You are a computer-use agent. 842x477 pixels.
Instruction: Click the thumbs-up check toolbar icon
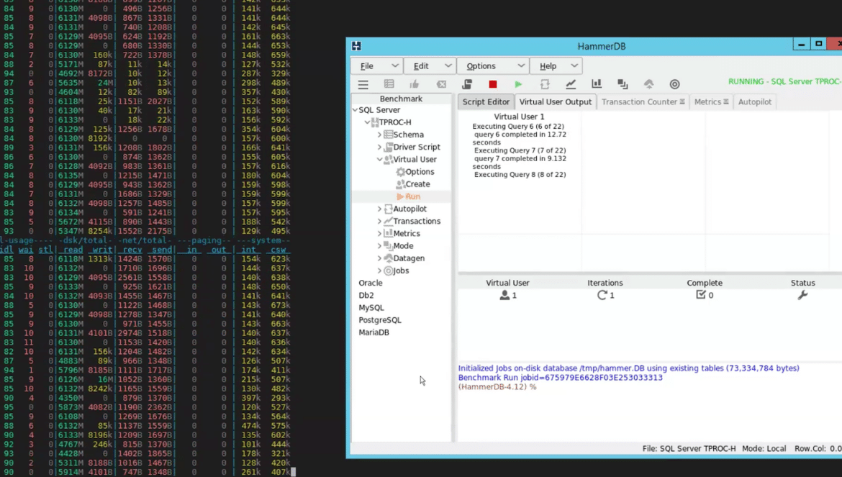coord(414,84)
